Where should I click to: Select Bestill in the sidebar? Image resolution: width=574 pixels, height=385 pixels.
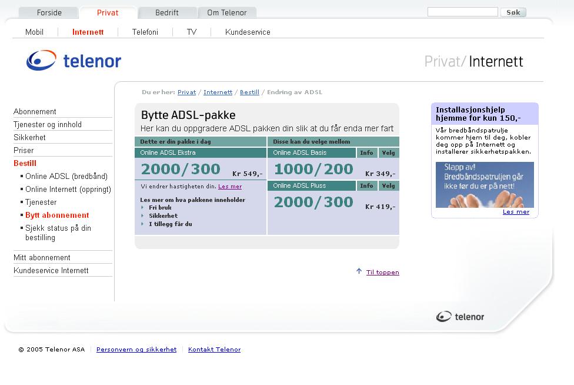[x=25, y=164]
